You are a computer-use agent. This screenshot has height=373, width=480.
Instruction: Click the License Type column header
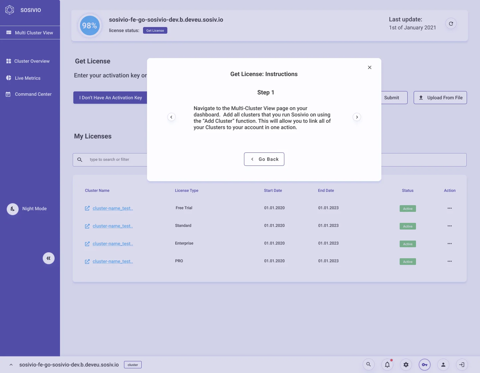coord(187,191)
